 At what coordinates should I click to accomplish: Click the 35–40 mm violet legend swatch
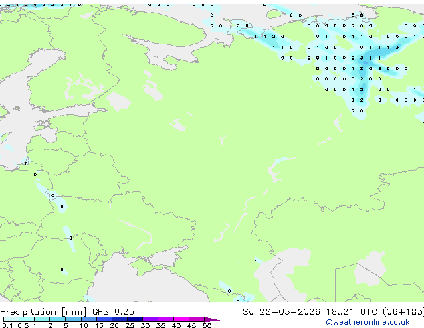[x=165, y=319]
